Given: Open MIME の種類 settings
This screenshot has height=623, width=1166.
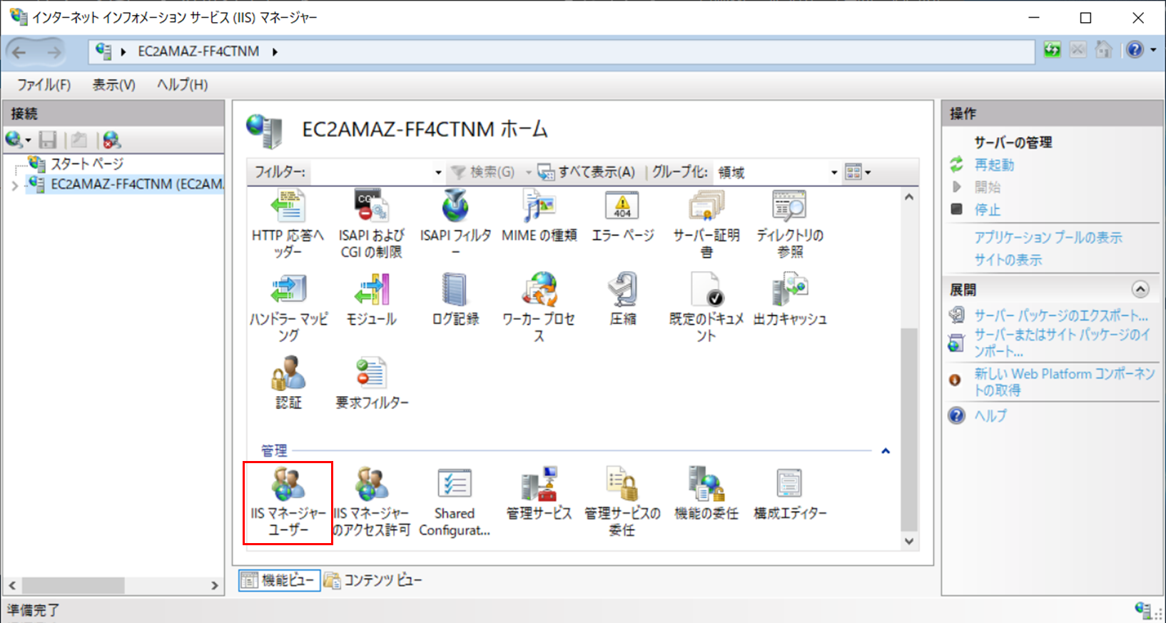Looking at the screenshot, I should (x=539, y=216).
